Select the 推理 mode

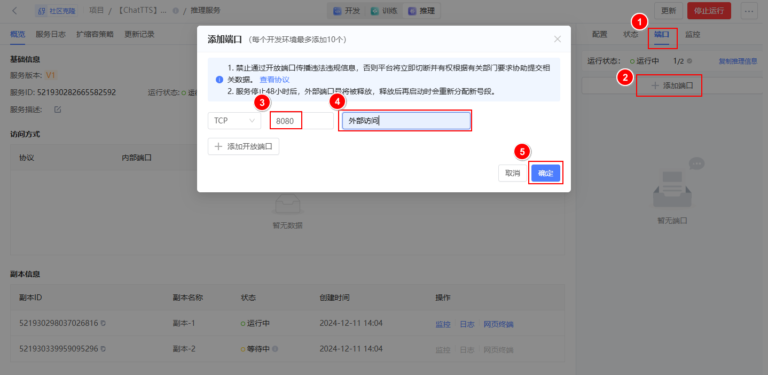click(x=421, y=11)
